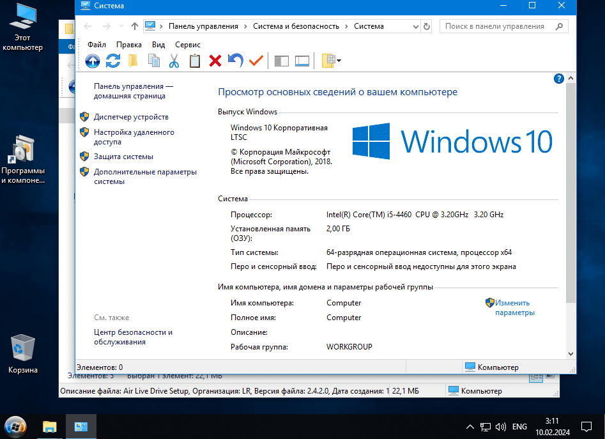Image resolution: width=605 pixels, height=439 pixels.
Task: Click the System control panel taskbar button
Action: click(81, 427)
